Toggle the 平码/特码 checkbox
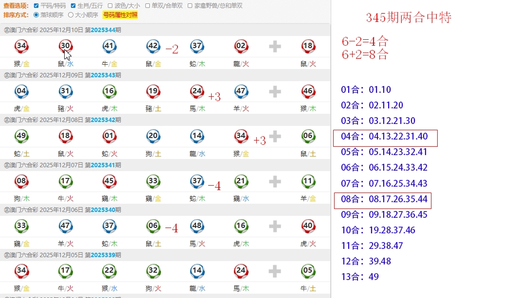The height and width of the screenshot is (298, 518). click(36, 6)
